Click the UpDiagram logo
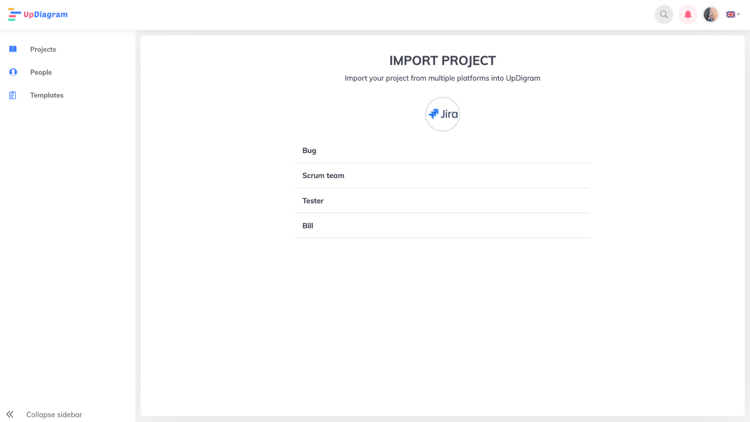 37,14
